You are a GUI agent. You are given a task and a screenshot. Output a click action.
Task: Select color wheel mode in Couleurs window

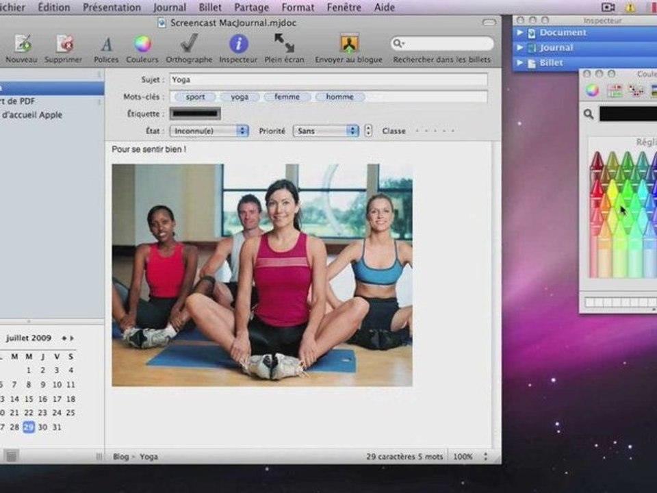point(592,90)
